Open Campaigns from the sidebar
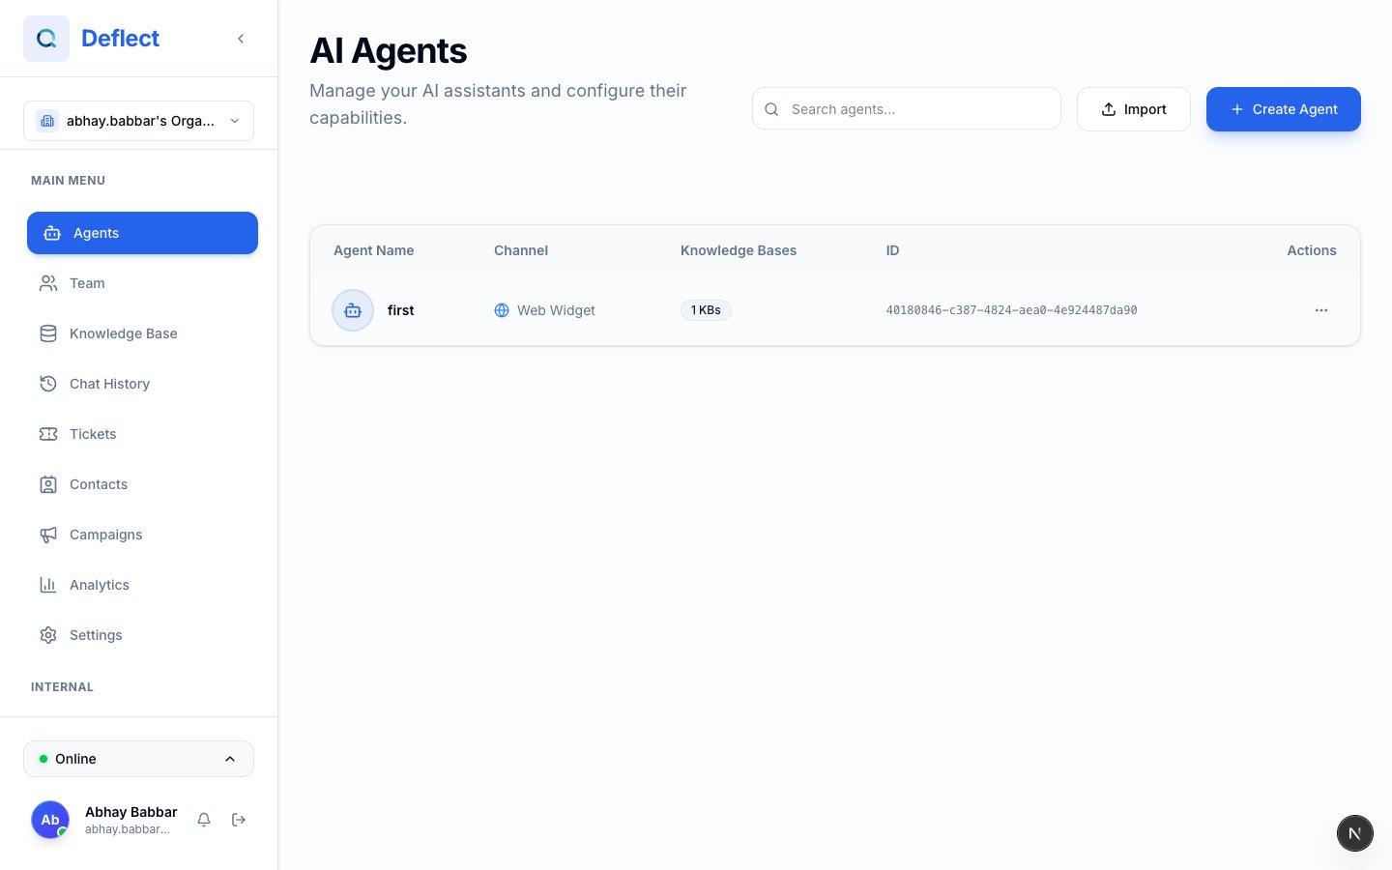1392x870 pixels. pyautogui.click(x=142, y=535)
